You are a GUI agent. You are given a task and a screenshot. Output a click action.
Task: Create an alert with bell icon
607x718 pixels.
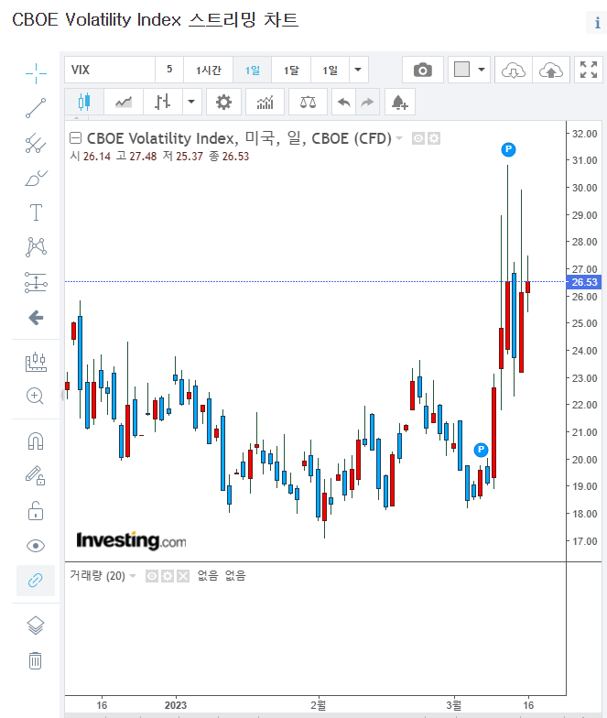point(399,102)
